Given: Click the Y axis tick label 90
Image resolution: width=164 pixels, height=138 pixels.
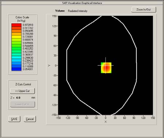Looking at the screenshot, I should click(55, 36).
